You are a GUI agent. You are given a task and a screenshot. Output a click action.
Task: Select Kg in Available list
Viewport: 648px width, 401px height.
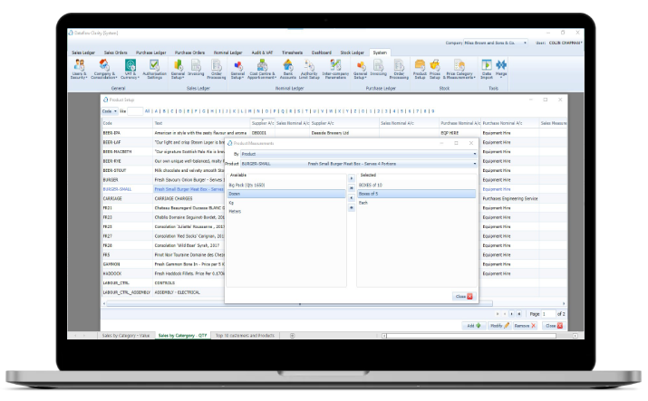pyautogui.click(x=286, y=203)
